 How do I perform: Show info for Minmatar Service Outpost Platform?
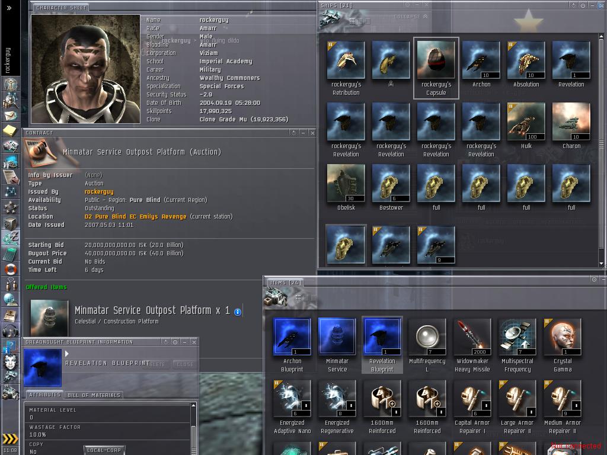[238, 312]
